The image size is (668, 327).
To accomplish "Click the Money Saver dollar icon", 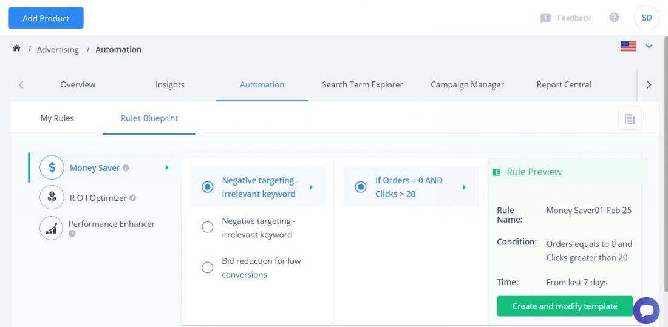I will pos(52,167).
